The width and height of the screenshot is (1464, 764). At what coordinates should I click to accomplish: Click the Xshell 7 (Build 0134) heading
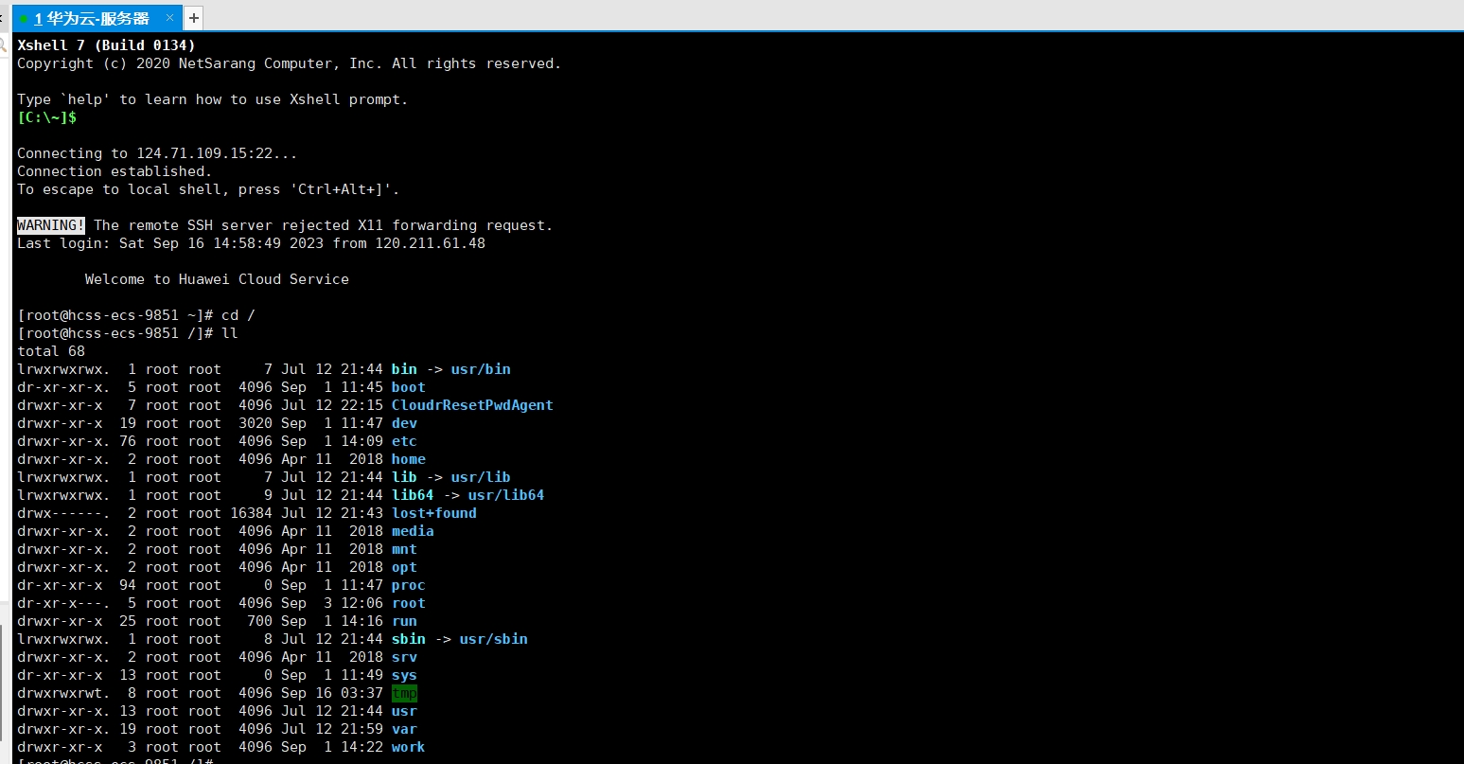coord(106,45)
